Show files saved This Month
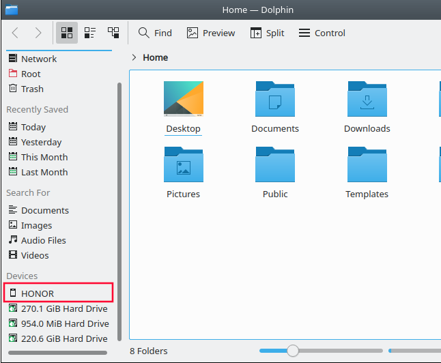441x363 pixels. pyautogui.click(x=59, y=157)
